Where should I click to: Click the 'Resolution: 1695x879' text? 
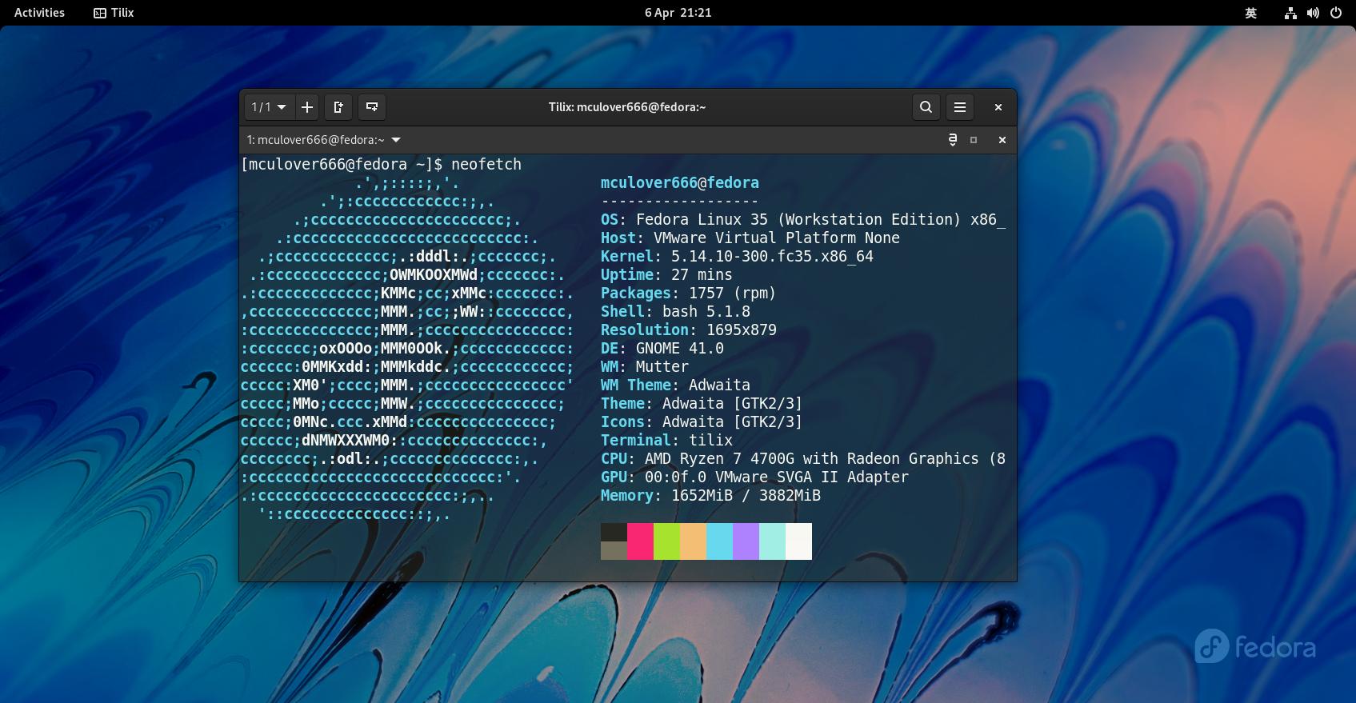pos(689,330)
